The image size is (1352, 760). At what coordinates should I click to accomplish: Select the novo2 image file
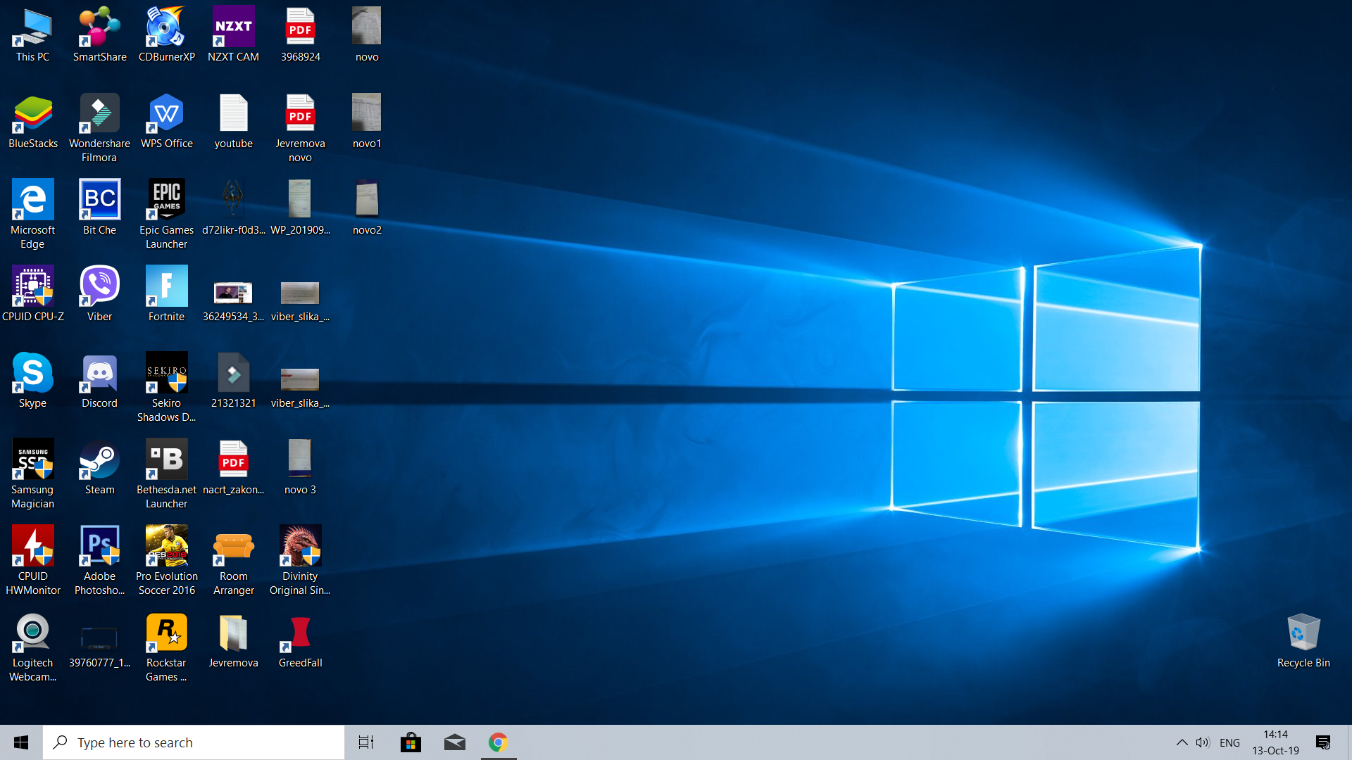point(367,208)
